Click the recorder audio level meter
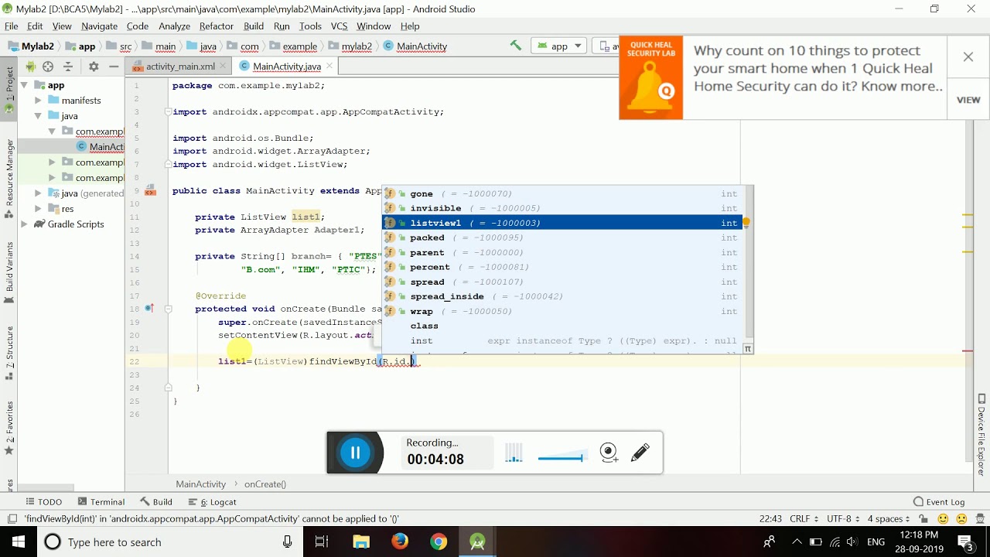Screen dimensions: 990x557 pos(514,453)
